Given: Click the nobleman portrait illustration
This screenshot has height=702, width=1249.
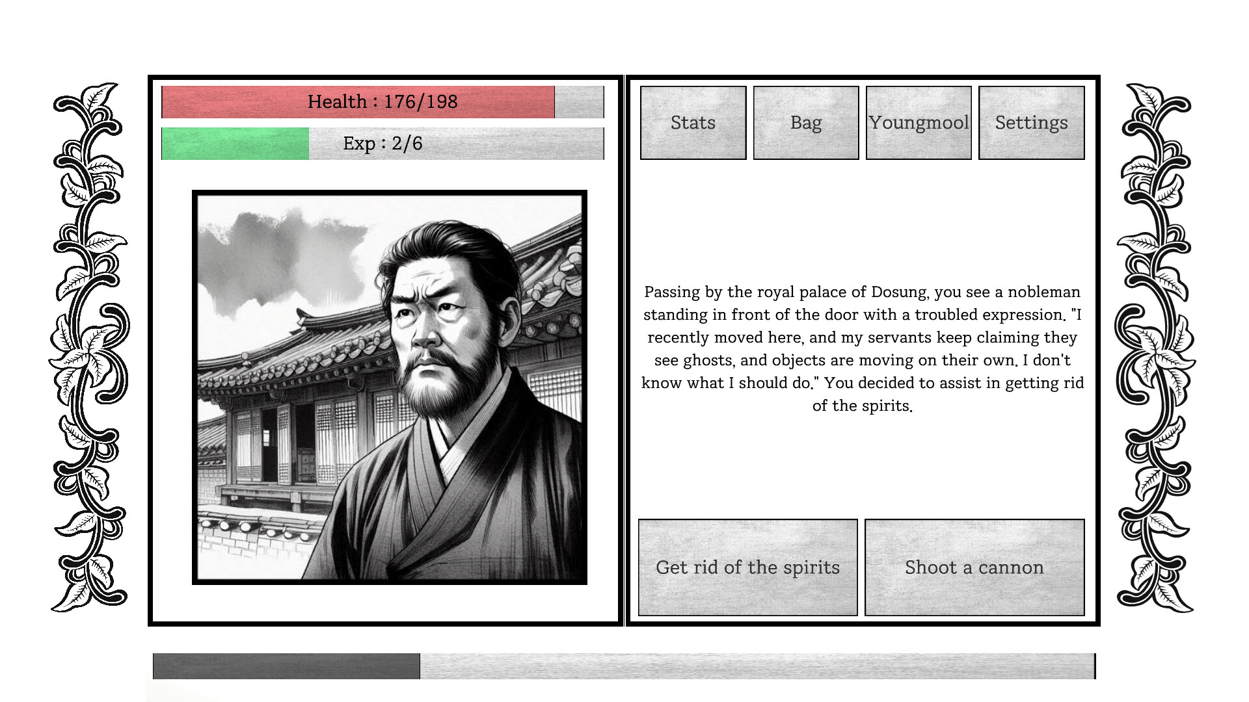Looking at the screenshot, I should tap(390, 387).
